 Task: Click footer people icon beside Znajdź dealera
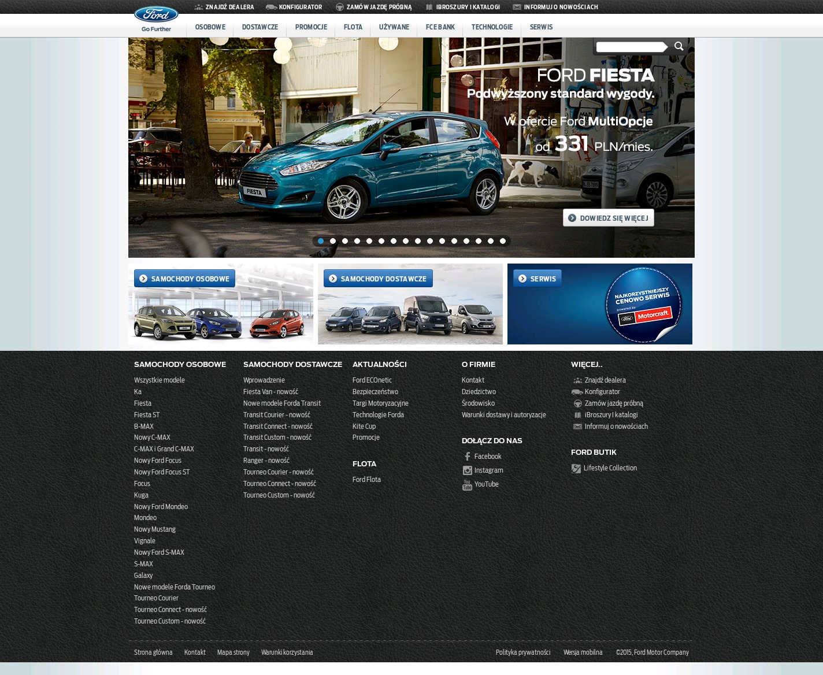577,380
